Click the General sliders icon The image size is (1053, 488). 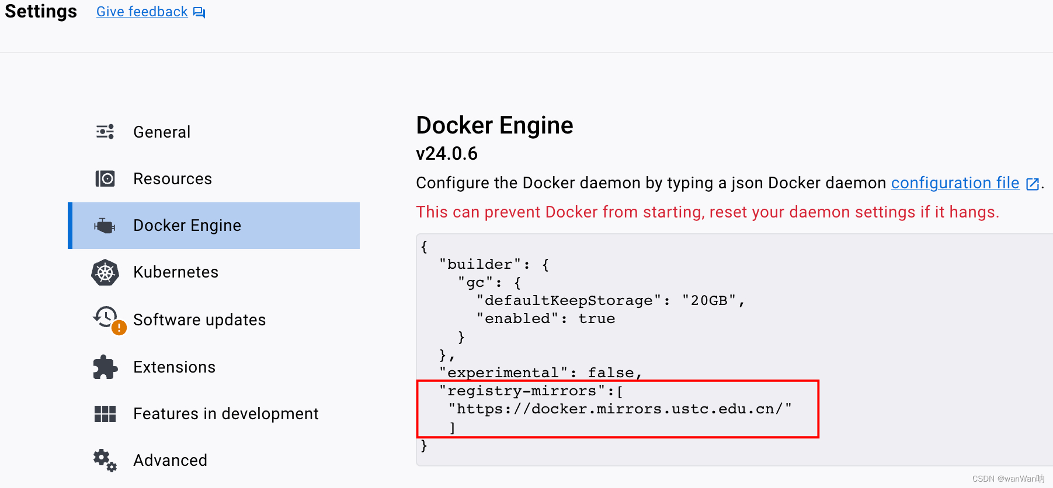click(x=105, y=132)
